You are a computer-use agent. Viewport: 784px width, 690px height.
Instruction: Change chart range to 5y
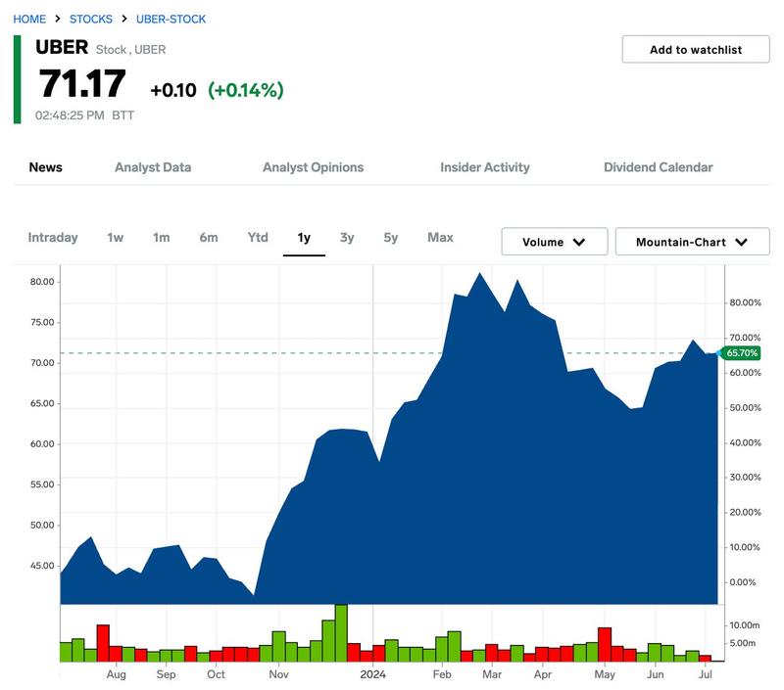click(391, 238)
